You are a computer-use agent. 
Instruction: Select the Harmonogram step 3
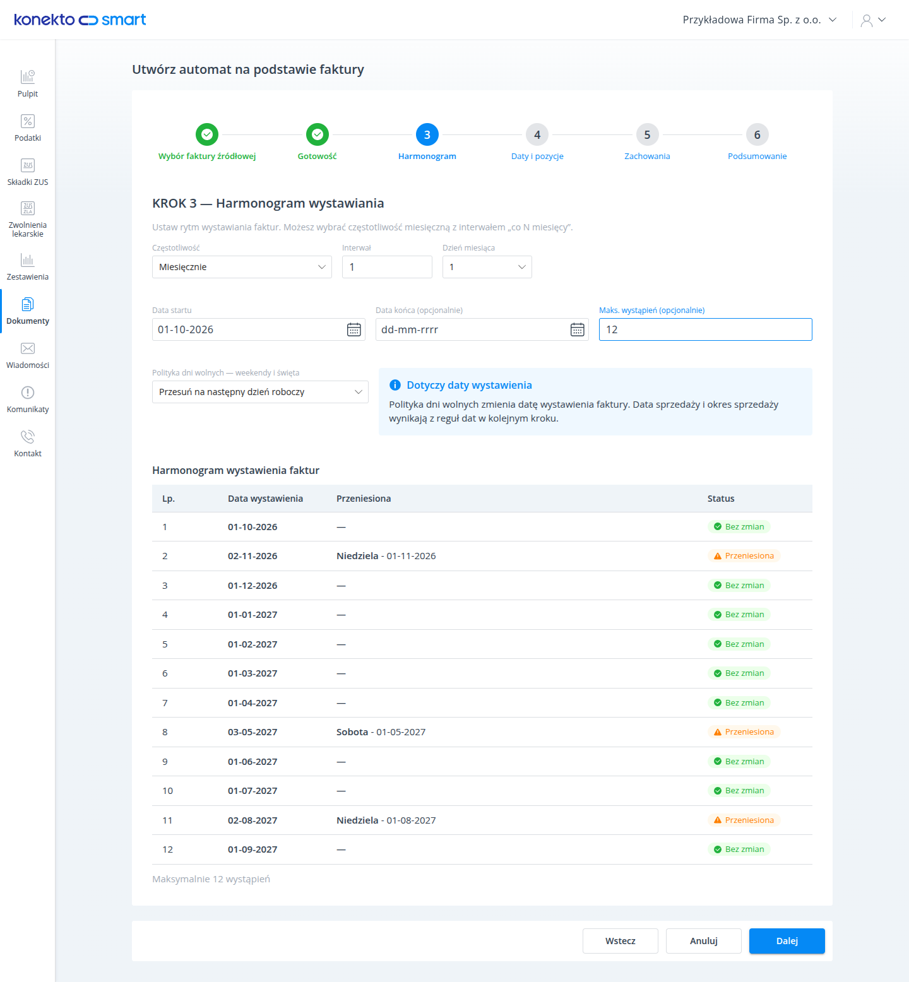[427, 143]
